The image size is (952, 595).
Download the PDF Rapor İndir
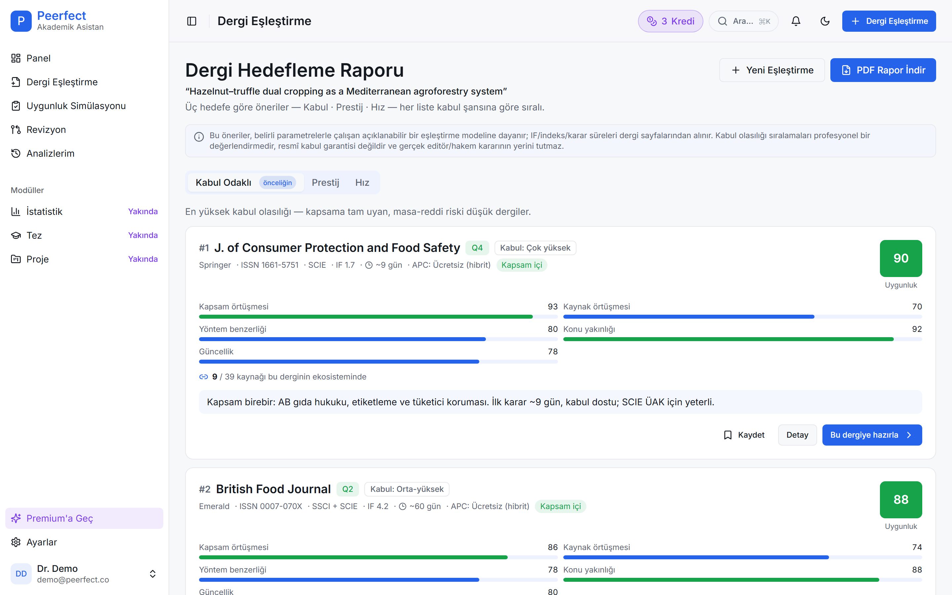(x=883, y=70)
